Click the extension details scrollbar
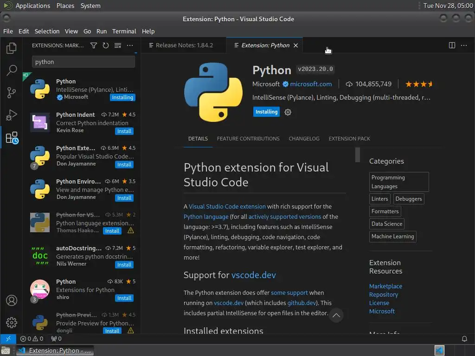 (x=358, y=155)
